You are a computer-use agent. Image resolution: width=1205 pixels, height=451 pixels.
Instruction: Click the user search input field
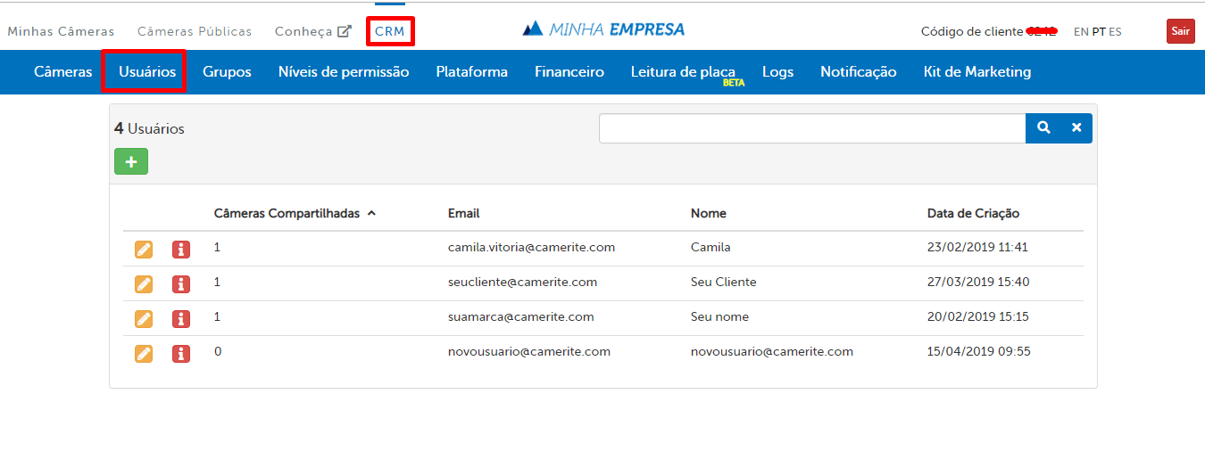coord(811,128)
